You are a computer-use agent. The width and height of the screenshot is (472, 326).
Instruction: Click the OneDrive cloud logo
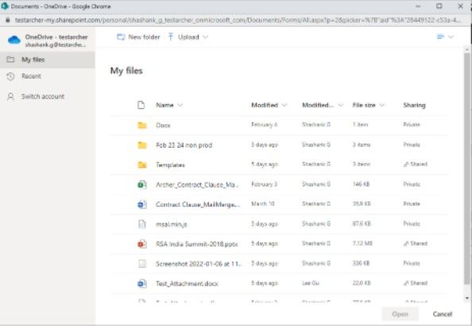tap(14, 40)
